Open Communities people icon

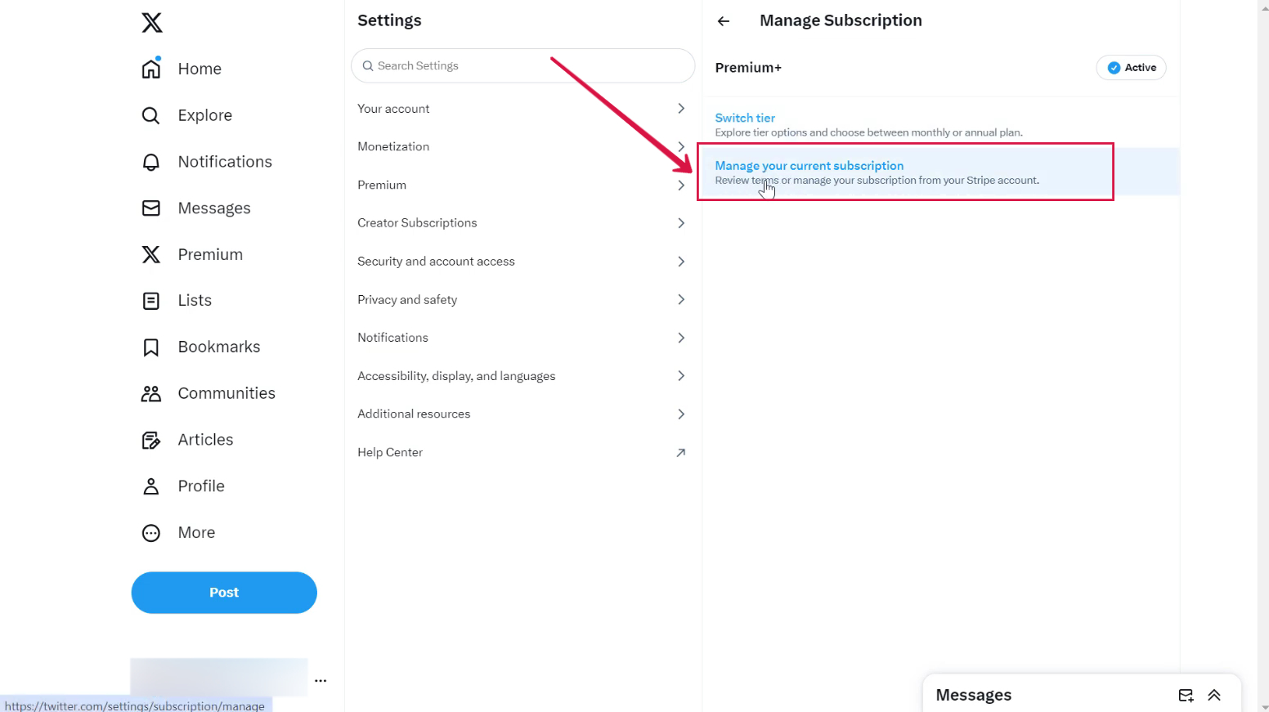[151, 393]
